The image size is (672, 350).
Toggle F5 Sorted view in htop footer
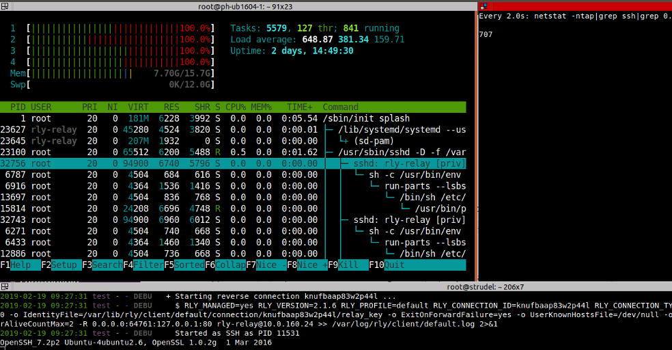click(184, 265)
